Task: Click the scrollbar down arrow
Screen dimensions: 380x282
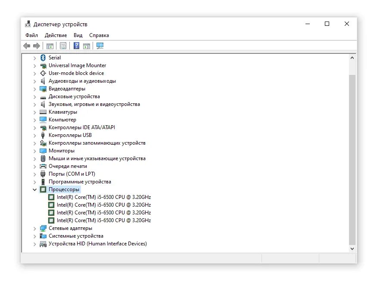Action: point(352,249)
